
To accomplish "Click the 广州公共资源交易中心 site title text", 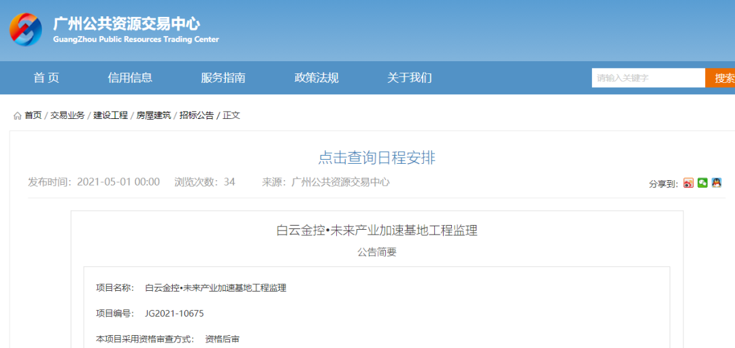I will tap(127, 24).
